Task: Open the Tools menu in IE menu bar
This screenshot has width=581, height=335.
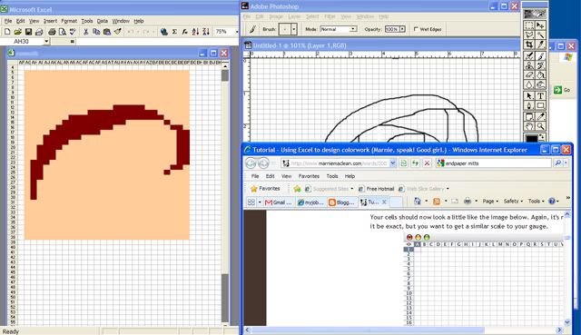Action: [332, 176]
